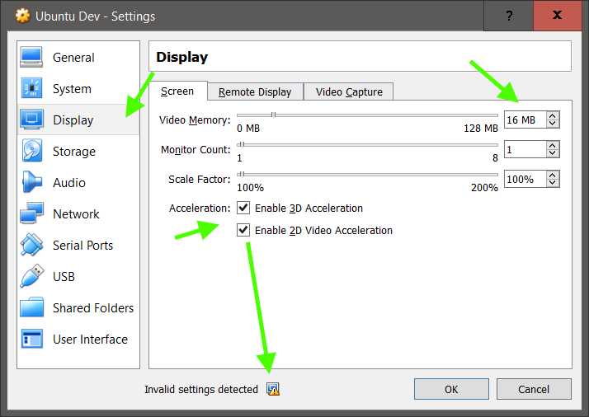Click the Serial Ports connector icon
Screen dimensions: 589x417
click(31, 245)
